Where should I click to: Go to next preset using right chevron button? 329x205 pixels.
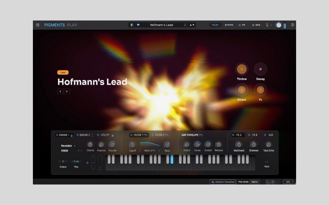[67, 91]
